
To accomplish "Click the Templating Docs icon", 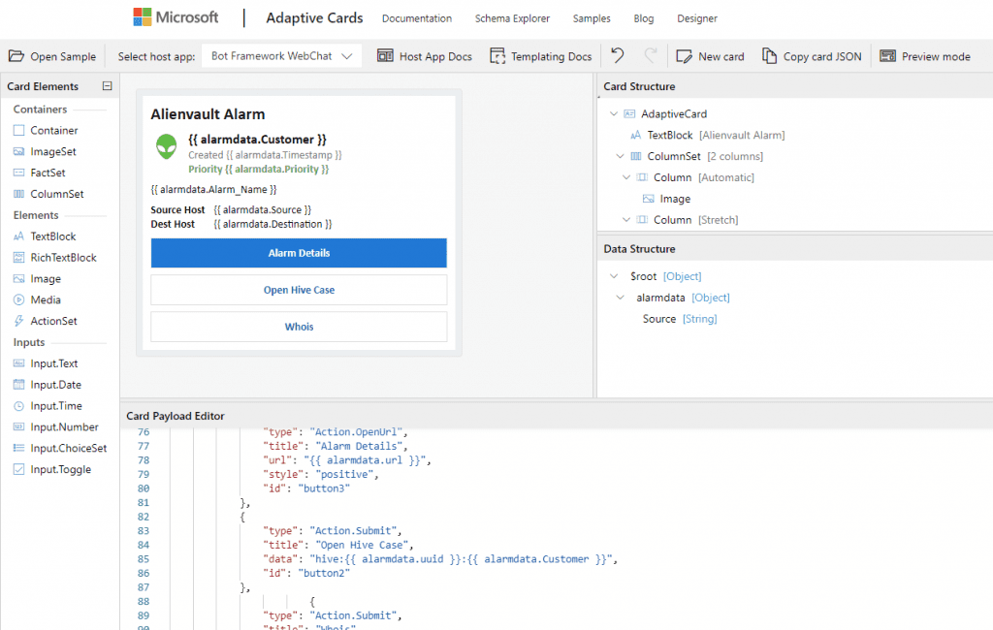I will (497, 56).
